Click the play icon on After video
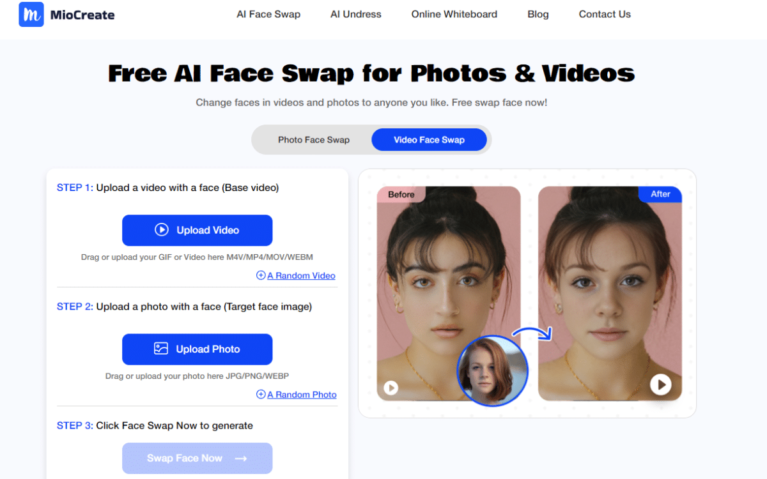This screenshot has width=767, height=479. tap(661, 384)
